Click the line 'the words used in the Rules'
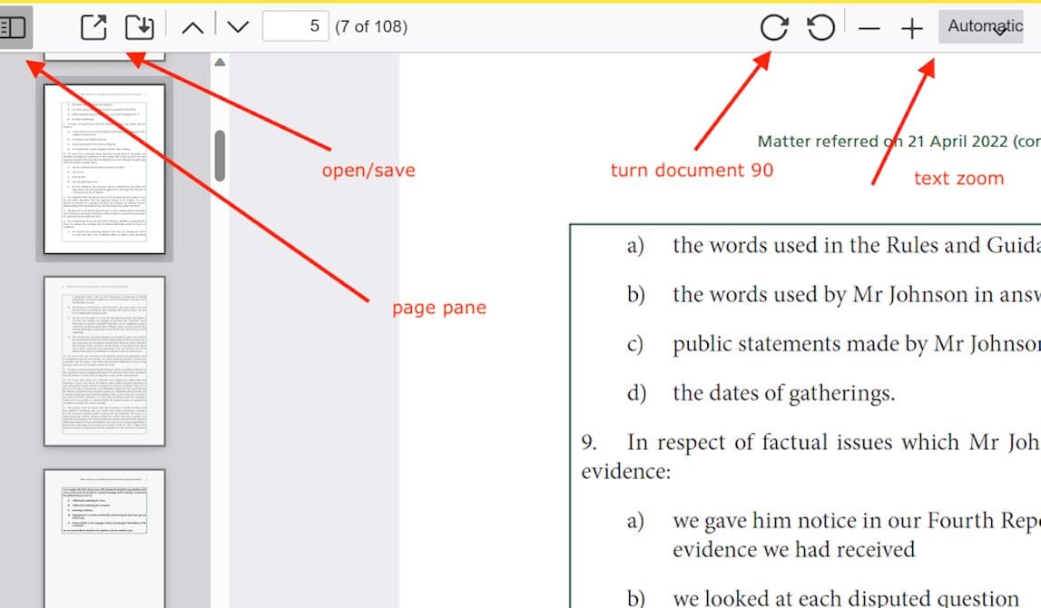The height and width of the screenshot is (608, 1041). tap(857, 245)
